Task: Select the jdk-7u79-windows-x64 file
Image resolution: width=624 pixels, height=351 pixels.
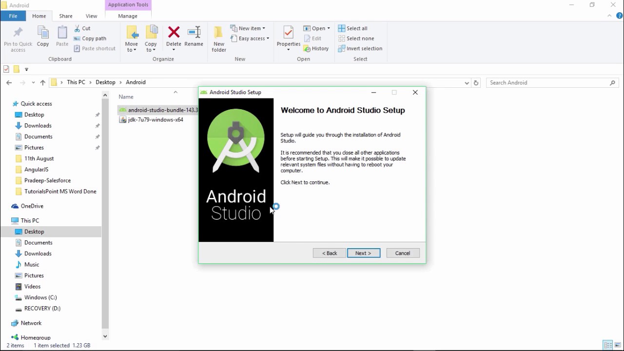Action: point(152,119)
